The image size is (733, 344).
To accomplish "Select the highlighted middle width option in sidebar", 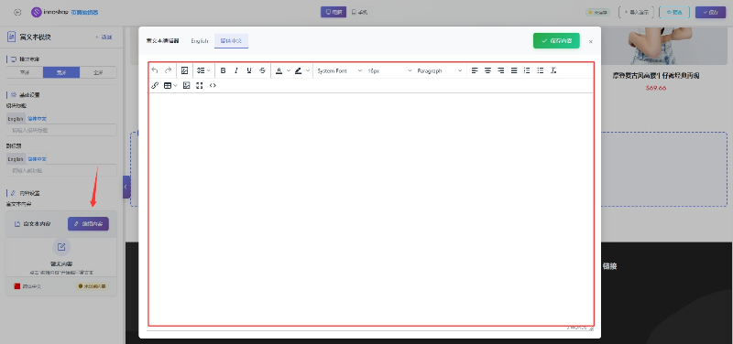I will [x=61, y=72].
